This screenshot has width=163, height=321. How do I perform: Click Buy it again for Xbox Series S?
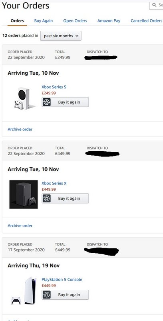click(x=66, y=102)
